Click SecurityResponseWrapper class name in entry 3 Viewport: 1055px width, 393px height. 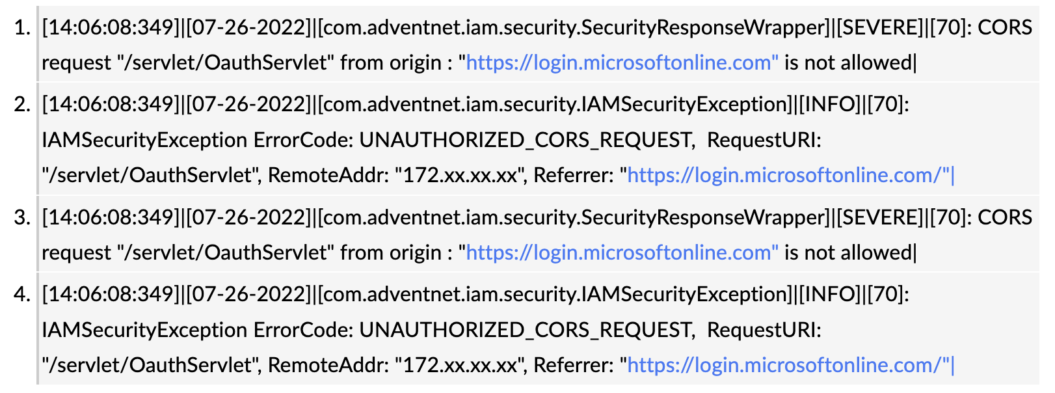[702, 218]
